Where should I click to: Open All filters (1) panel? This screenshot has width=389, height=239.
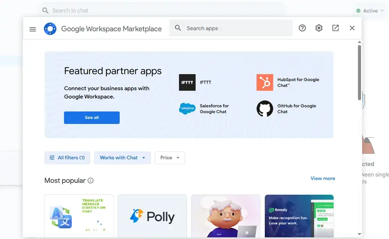(67, 158)
